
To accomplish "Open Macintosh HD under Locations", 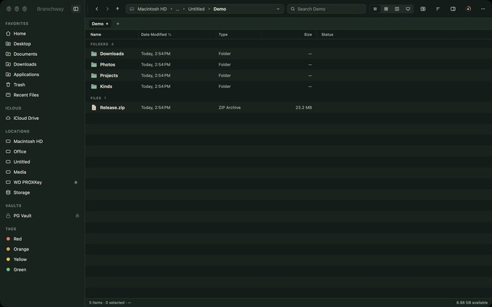I will [43, 141].
